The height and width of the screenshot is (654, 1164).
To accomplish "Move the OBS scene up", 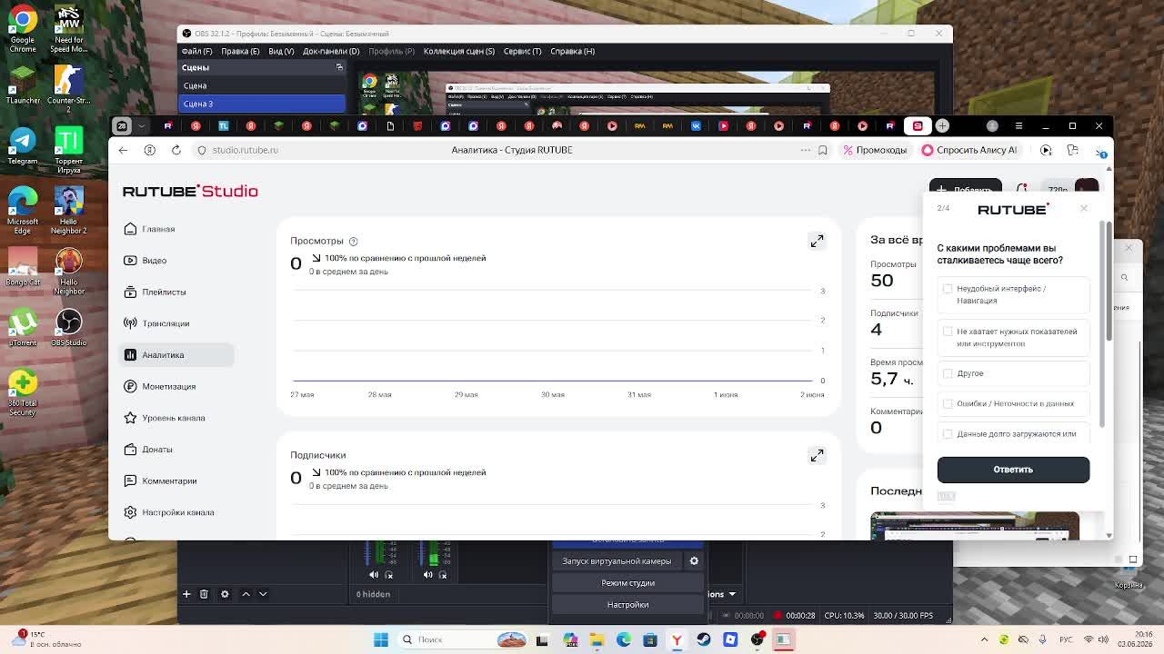I will coord(246,594).
